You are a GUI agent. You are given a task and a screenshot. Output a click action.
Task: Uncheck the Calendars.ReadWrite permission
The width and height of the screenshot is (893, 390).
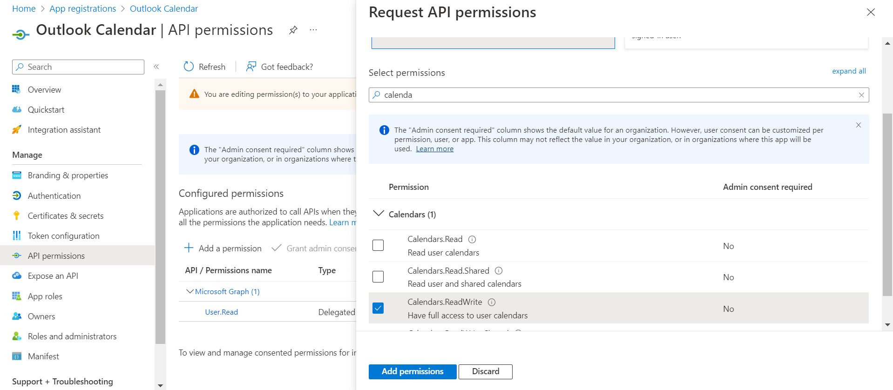[x=378, y=308]
